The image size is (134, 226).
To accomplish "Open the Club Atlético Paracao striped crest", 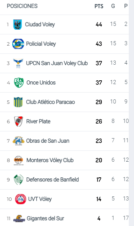I will (x=18, y=102).
